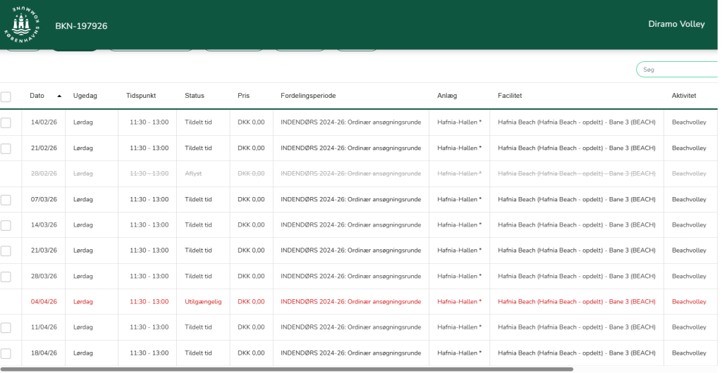Screen dimensions: 722x373
Task: Sort by the Status column header
Action: [x=194, y=96]
